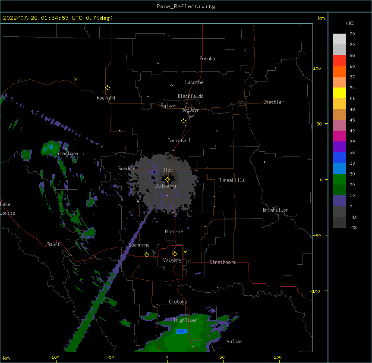
Task: Click the blue reflectivity core below HighRiver
Action: pyautogui.click(x=182, y=331)
